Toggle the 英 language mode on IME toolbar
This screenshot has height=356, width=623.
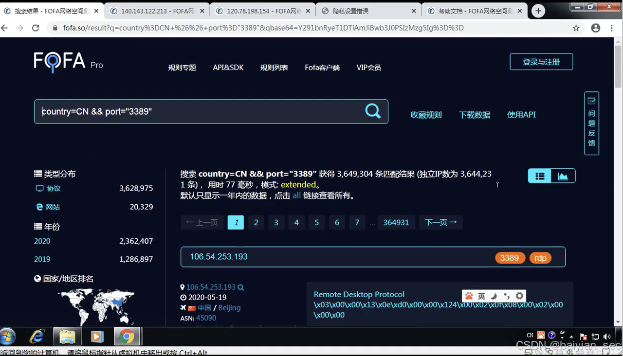(x=481, y=296)
